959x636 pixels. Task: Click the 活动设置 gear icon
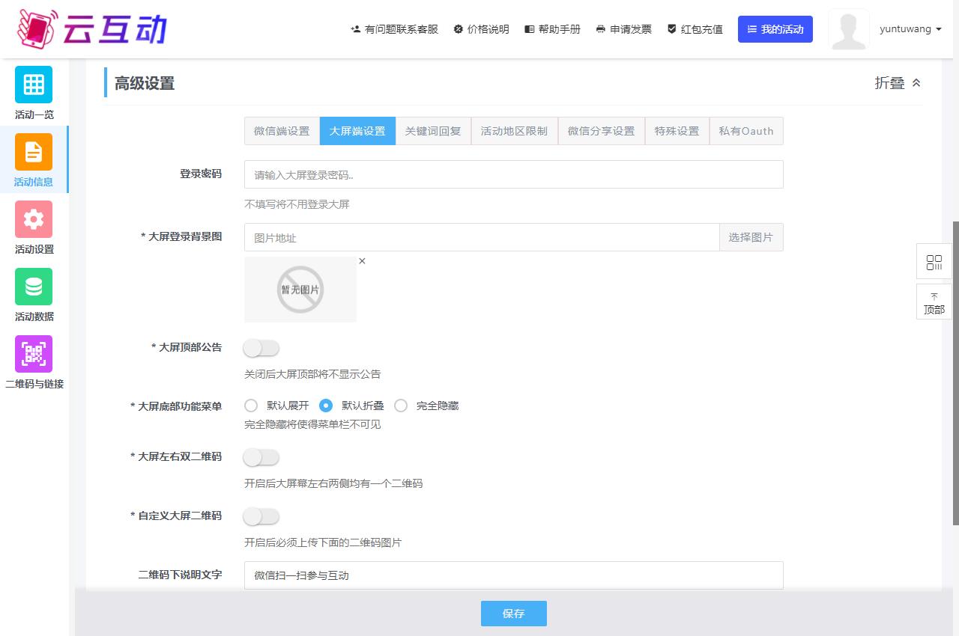pos(34,219)
